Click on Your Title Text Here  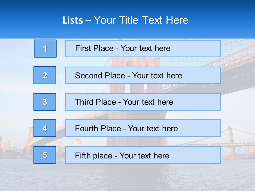(141, 20)
